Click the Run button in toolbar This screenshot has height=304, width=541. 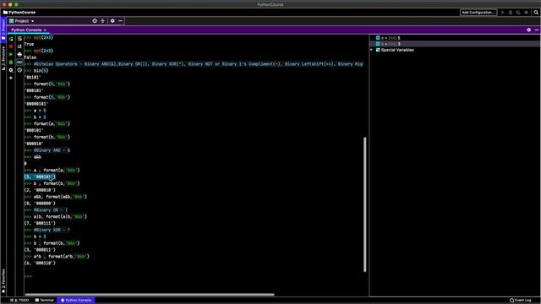[x=503, y=13]
